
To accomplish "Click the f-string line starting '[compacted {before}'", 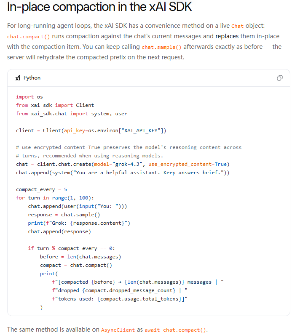I will tap(138, 282).
